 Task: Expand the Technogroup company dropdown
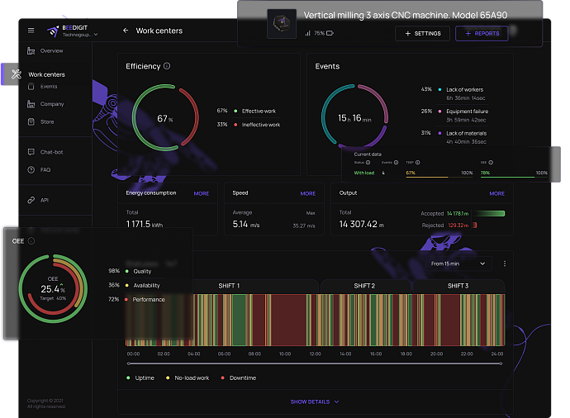(x=96, y=35)
